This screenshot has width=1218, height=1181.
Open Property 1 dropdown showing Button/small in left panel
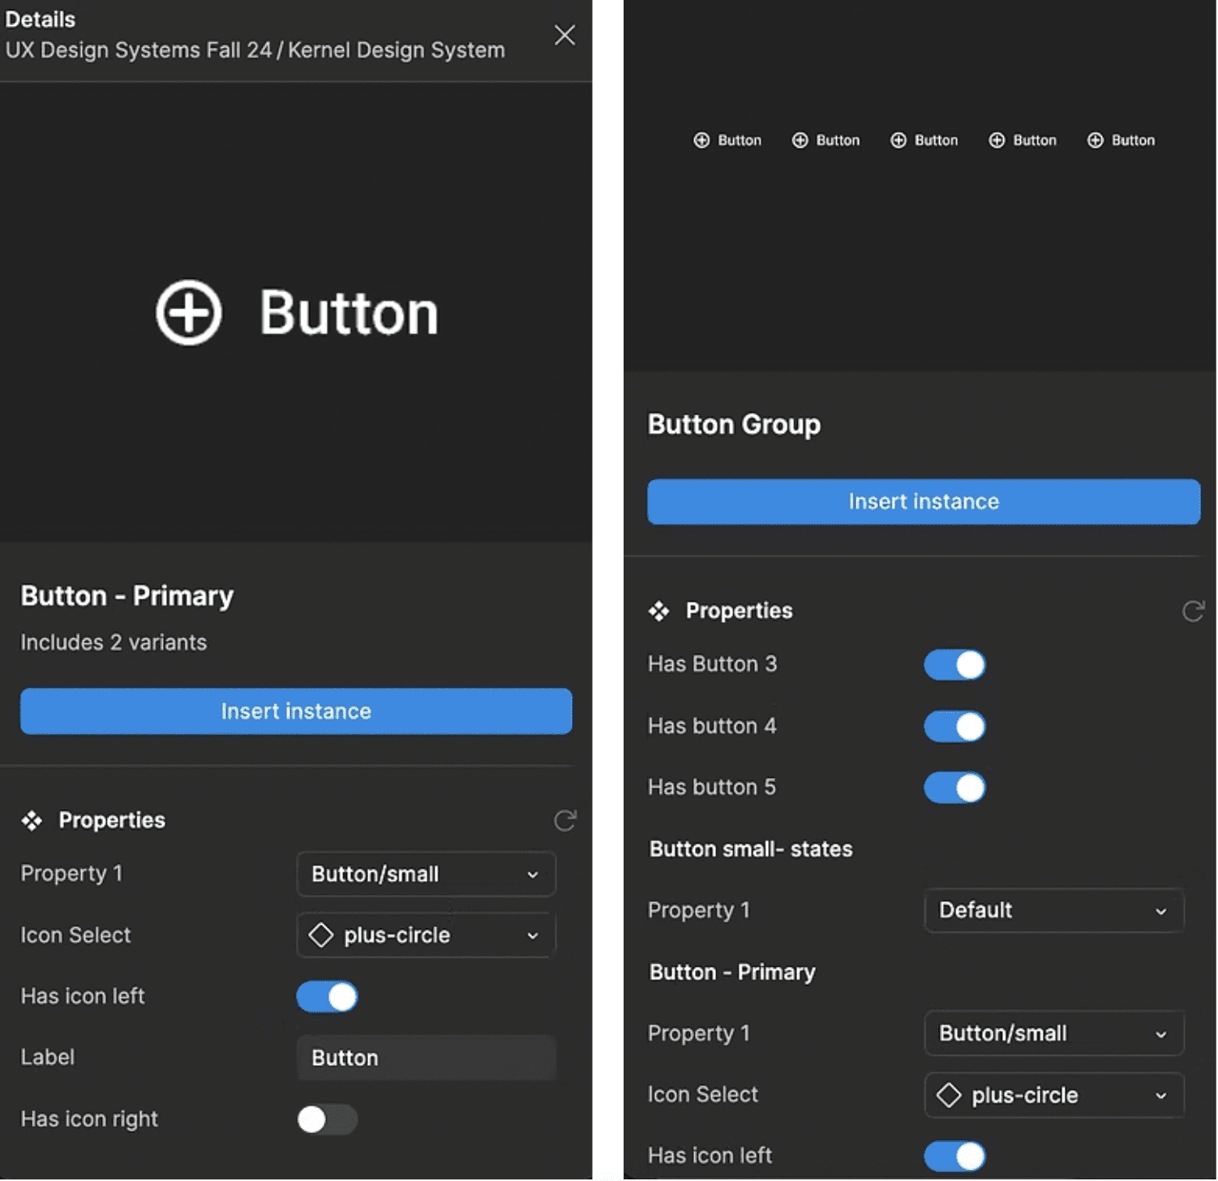(x=427, y=874)
